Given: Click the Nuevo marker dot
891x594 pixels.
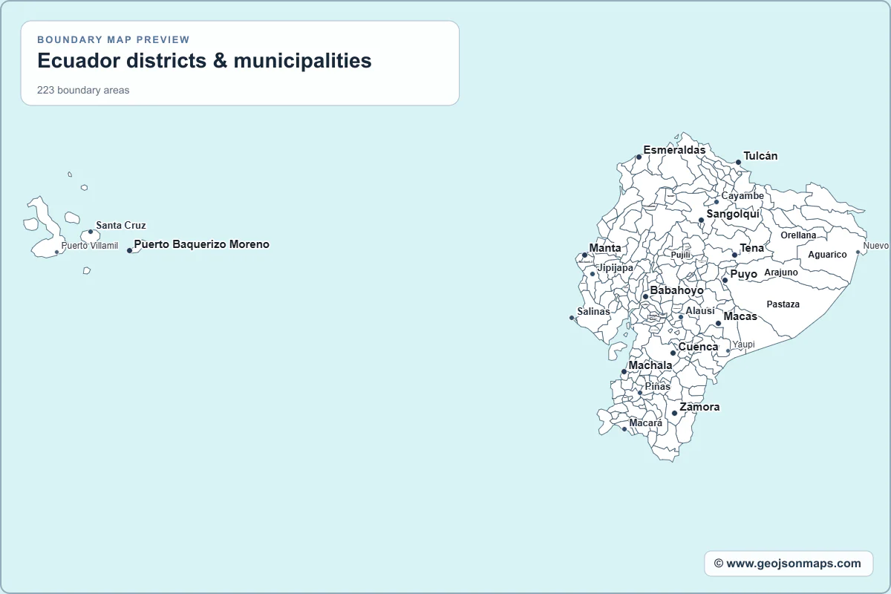Looking at the screenshot, I should pos(858,252).
